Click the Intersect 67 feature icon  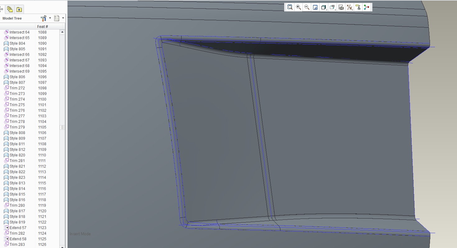pyautogui.click(x=6, y=60)
